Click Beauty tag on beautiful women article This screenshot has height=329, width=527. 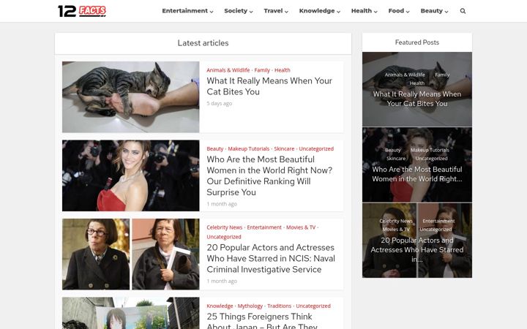click(215, 148)
